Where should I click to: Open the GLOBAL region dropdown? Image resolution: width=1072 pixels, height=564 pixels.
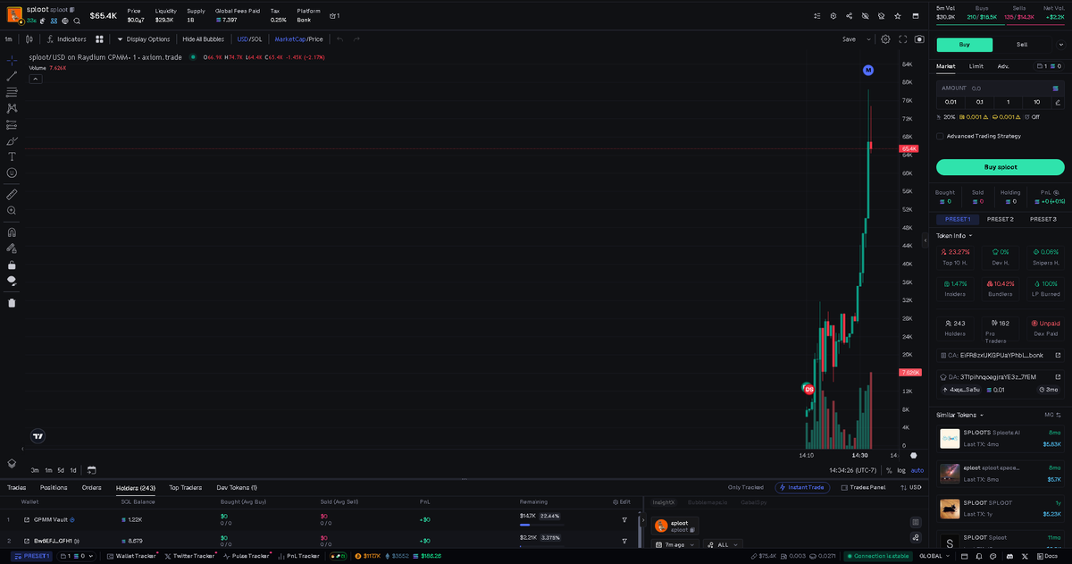[934, 556]
